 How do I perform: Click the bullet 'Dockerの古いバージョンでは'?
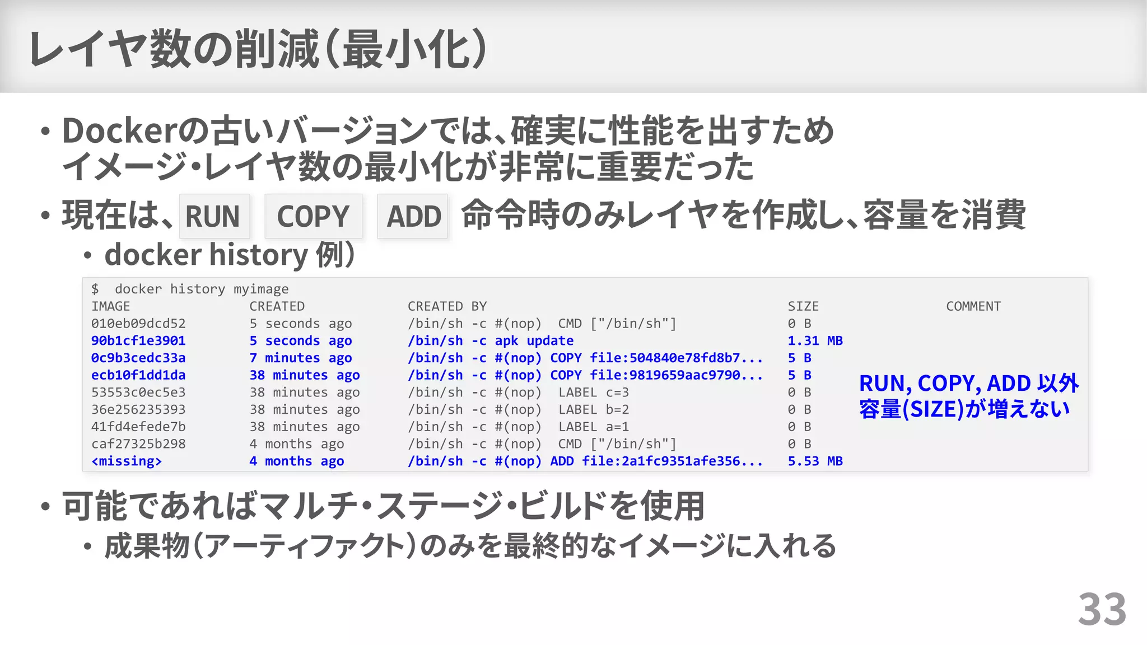(448, 130)
